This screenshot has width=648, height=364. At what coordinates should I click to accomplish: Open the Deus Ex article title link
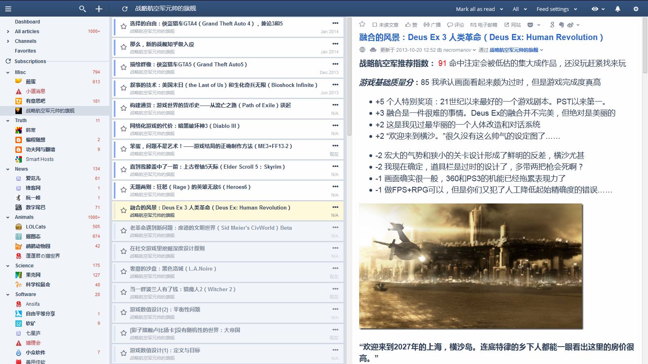point(481,37)
